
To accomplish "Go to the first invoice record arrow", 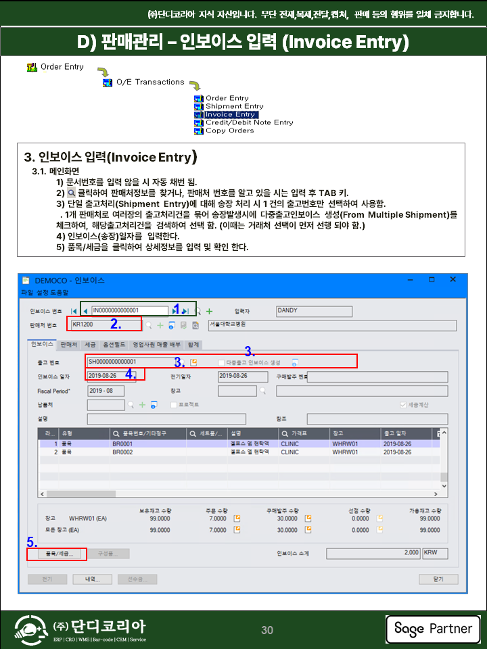I will click(74, 311).
